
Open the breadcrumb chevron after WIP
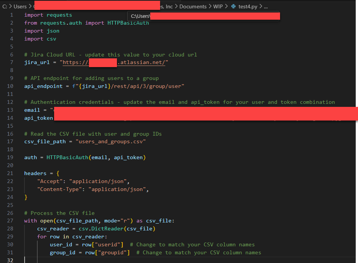tap(227, 6)
